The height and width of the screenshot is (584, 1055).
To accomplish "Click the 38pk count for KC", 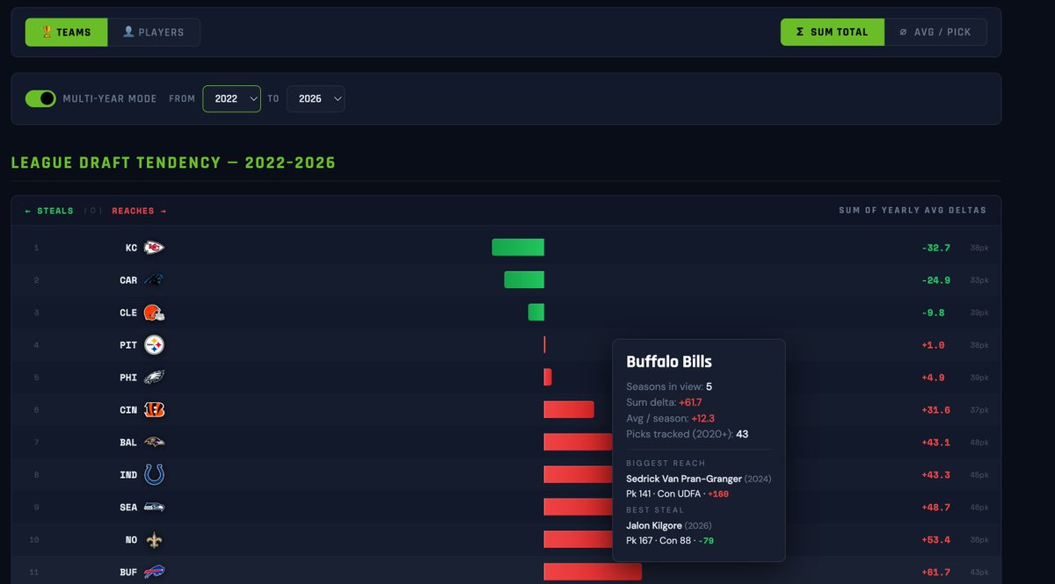I will pos(979,249).
